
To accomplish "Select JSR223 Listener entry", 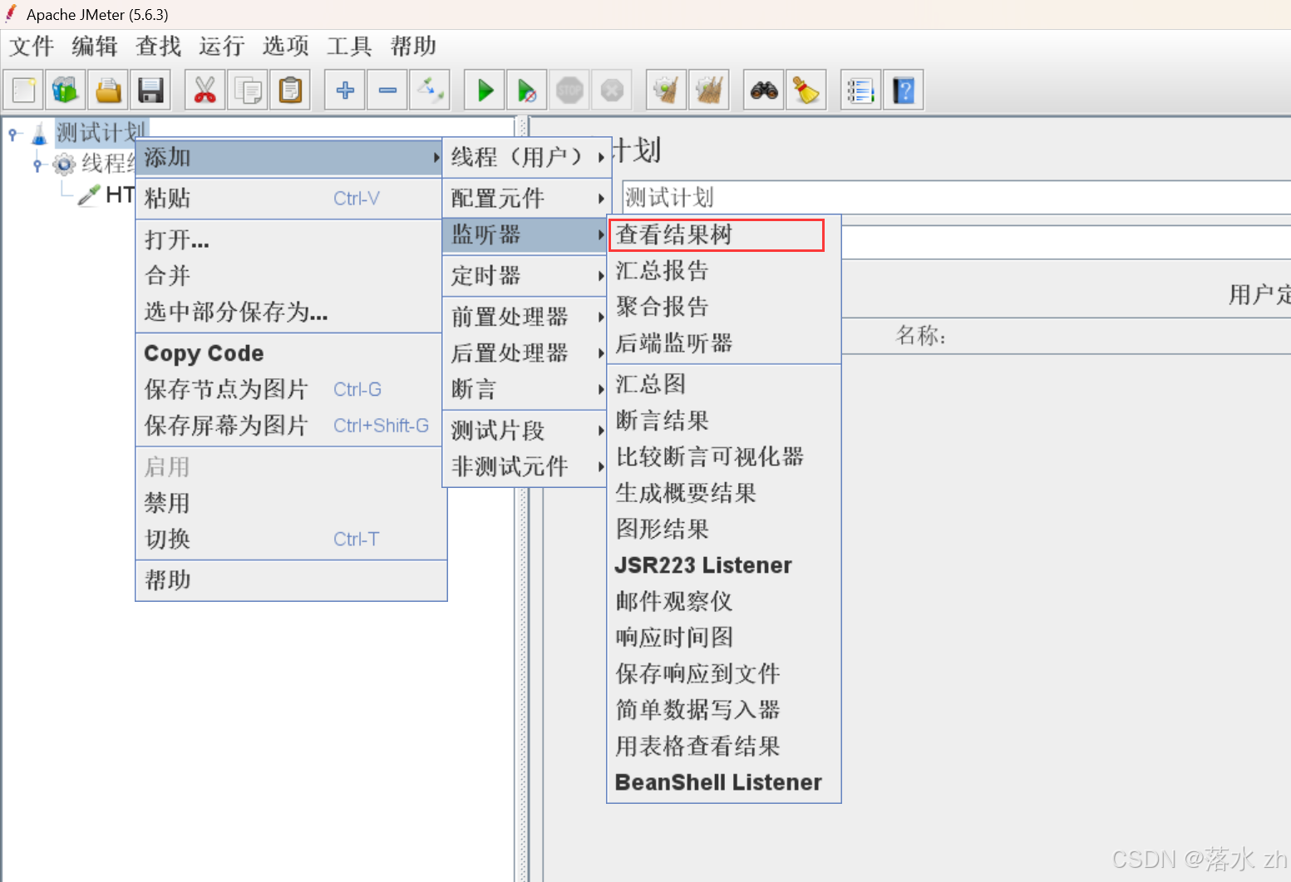I will 724,565.
